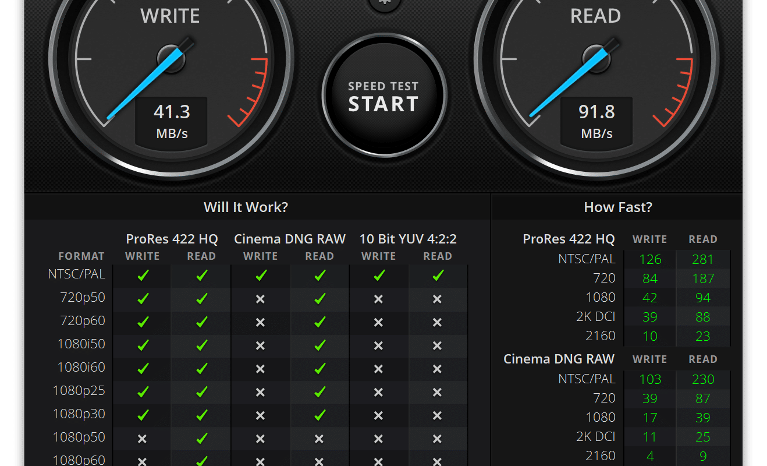Click the 1080i60 ProRes 422 HQ read checkmark
Viewport: 767px width, 466px height.
201,369
